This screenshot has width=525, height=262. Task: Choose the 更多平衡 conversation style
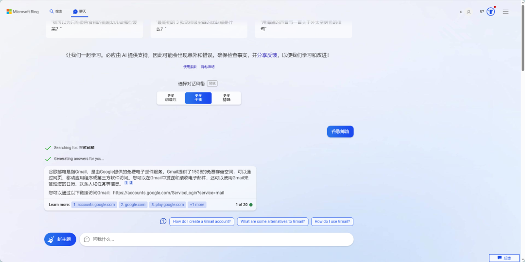[x=198, y=98]
